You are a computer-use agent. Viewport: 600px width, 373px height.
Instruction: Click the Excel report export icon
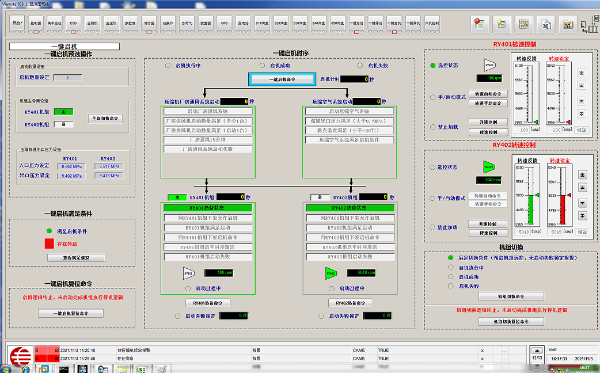[545, 24]
